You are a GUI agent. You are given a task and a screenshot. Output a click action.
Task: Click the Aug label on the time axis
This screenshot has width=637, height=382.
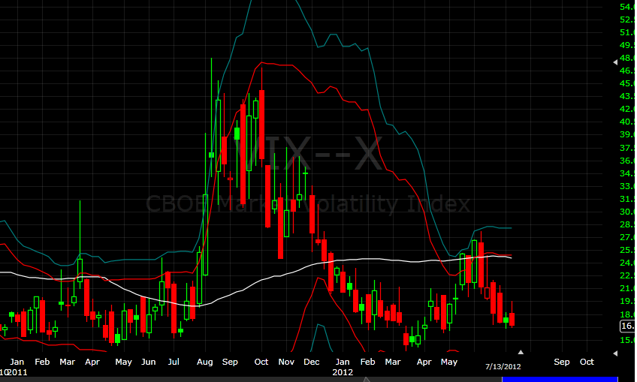(205, 362)
